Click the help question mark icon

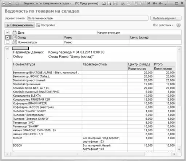pyautogui.click(x=178, y=25)
